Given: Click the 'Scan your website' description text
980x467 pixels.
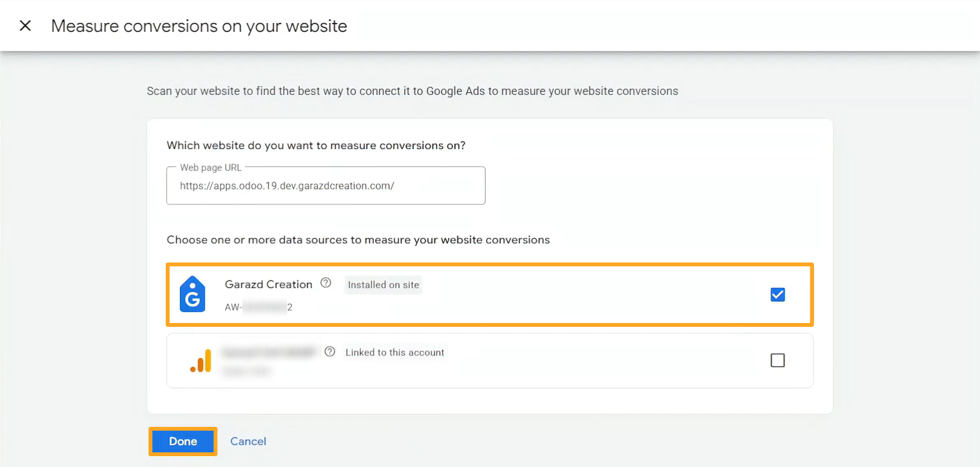Looking at the screenshot, I should [x=412, y=91].
